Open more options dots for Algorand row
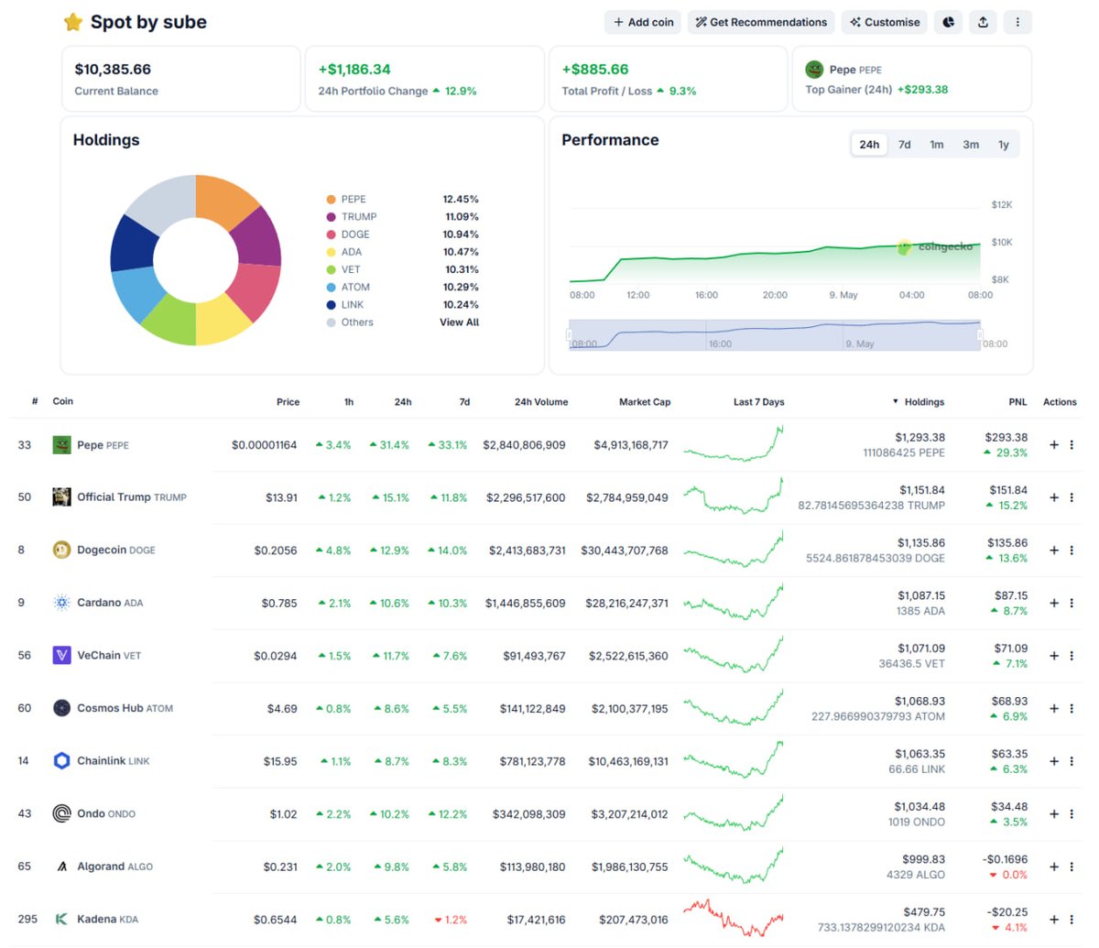Image resolution: width=1099 pixels, height=948 pixels. coord(1072,866)
